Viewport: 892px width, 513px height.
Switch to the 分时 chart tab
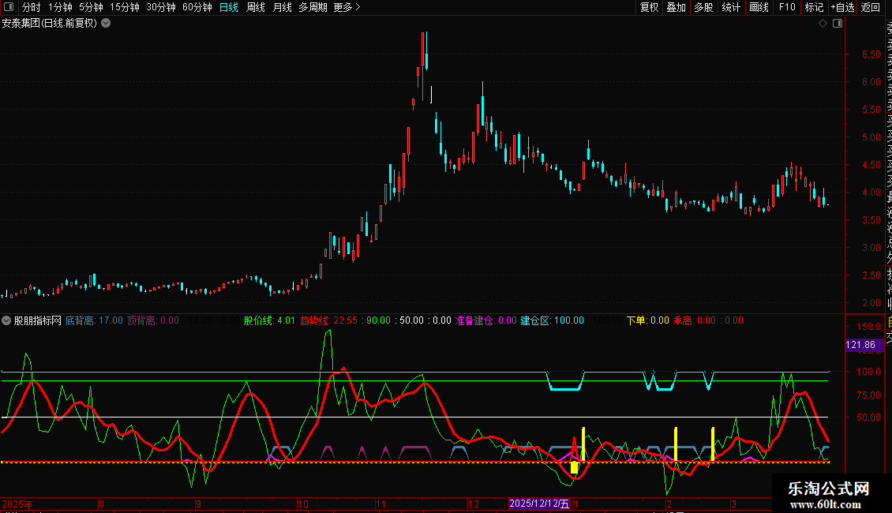[x=31, y=7]
